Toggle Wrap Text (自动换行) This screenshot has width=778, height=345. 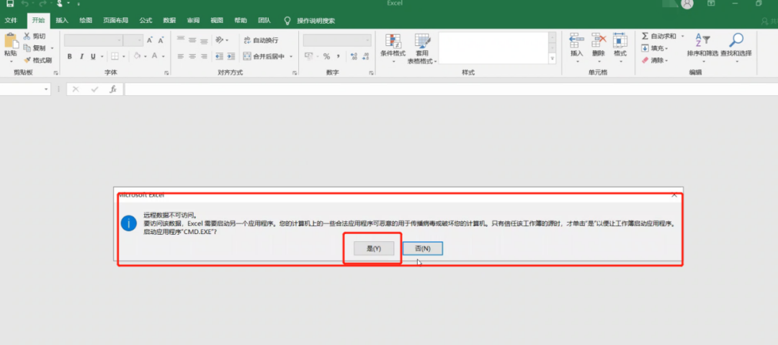[x=261, y=40]
